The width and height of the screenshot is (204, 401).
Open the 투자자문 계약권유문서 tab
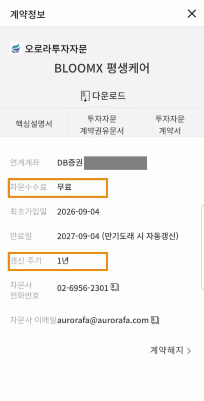point(102,125)
